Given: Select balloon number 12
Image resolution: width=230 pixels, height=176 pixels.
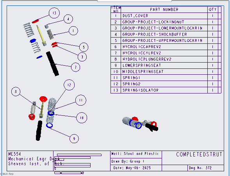Looking at the screenshot, I should pyautogui.click(x=69, y=85).
